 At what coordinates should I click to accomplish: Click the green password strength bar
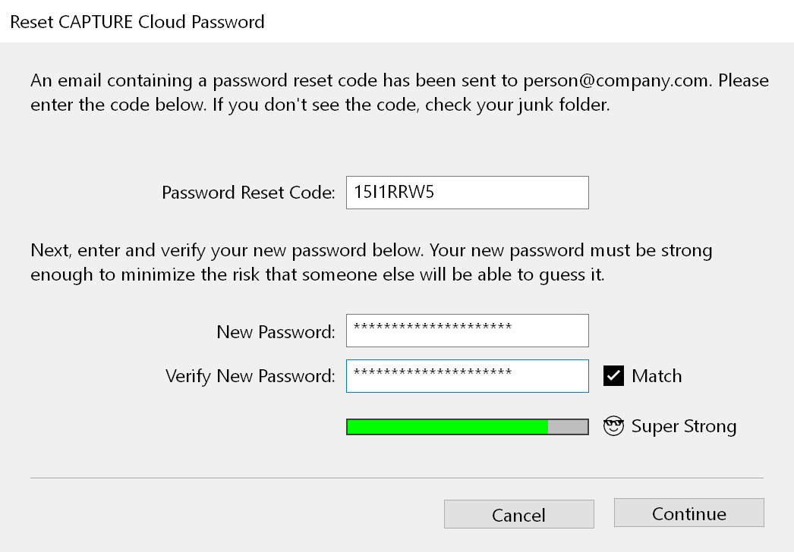coord(447,427)
